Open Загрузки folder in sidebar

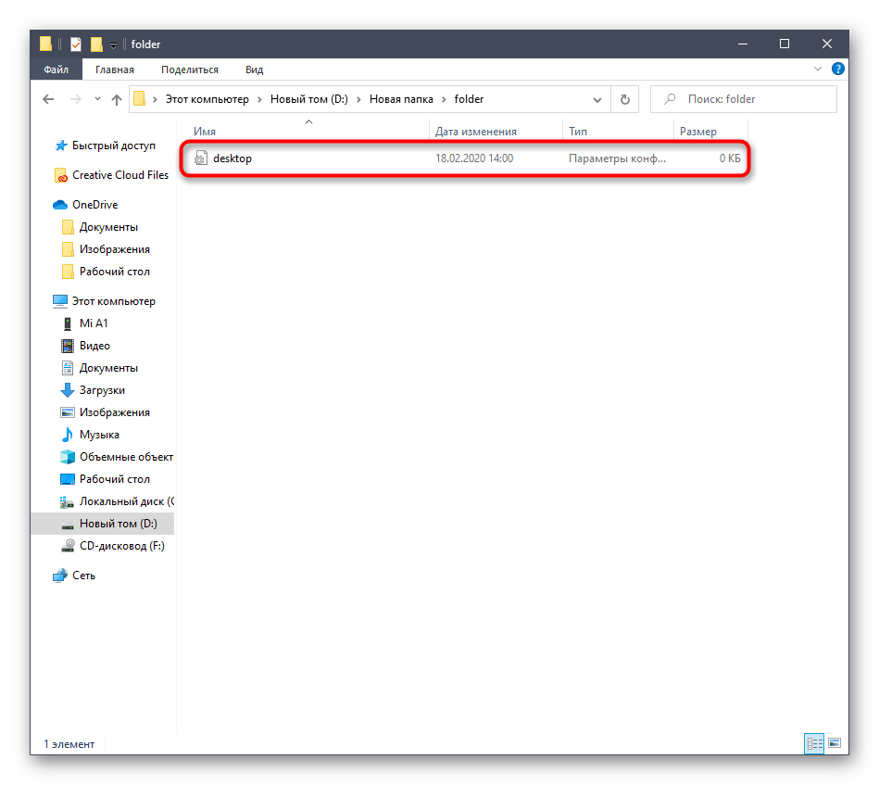(102, 390)
